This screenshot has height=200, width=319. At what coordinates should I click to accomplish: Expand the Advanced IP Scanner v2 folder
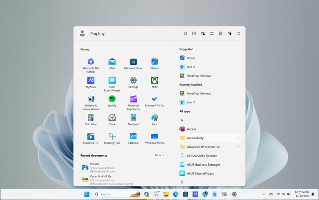pyautogui.click(x=210, y=147)
